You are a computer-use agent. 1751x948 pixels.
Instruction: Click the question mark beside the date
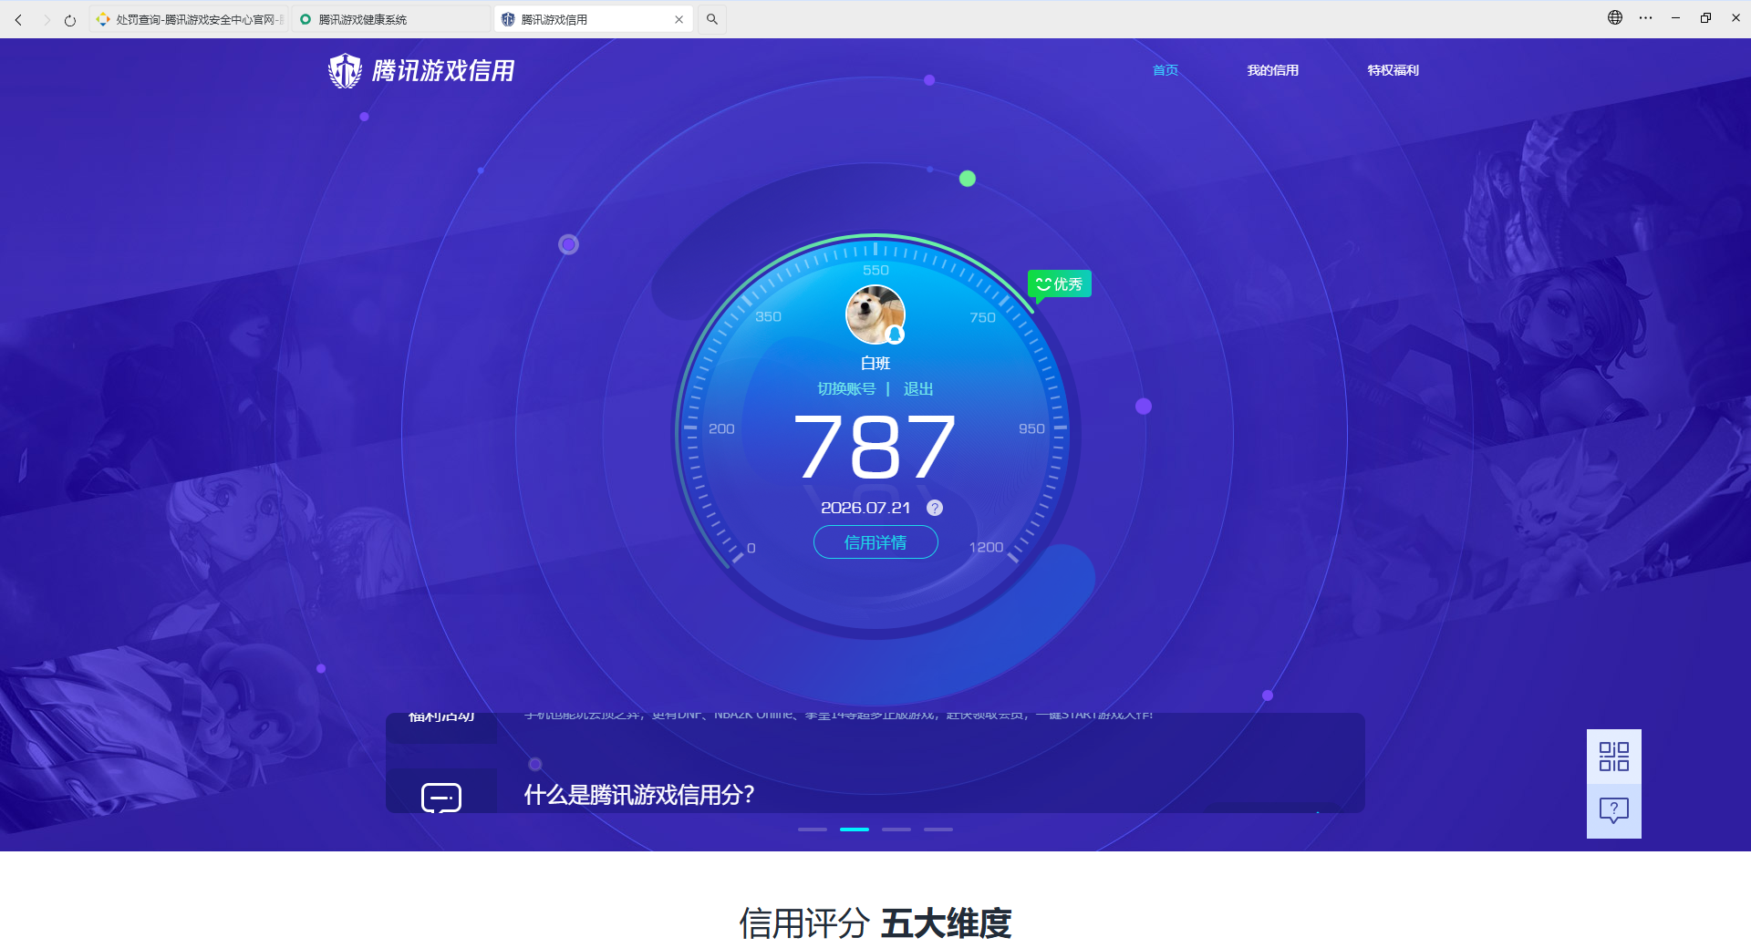935,508
